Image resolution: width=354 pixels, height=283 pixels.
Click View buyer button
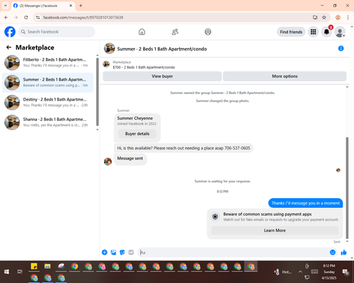pos(162,76)
